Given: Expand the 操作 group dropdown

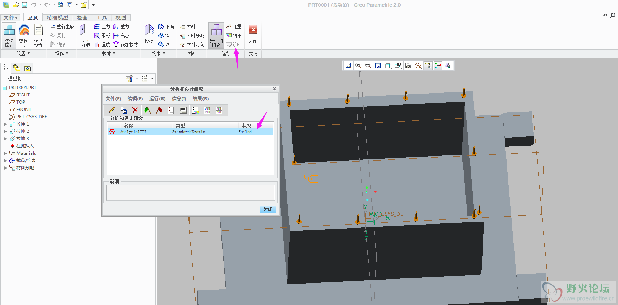Looking at the screenshot, I should click(62, 54).
